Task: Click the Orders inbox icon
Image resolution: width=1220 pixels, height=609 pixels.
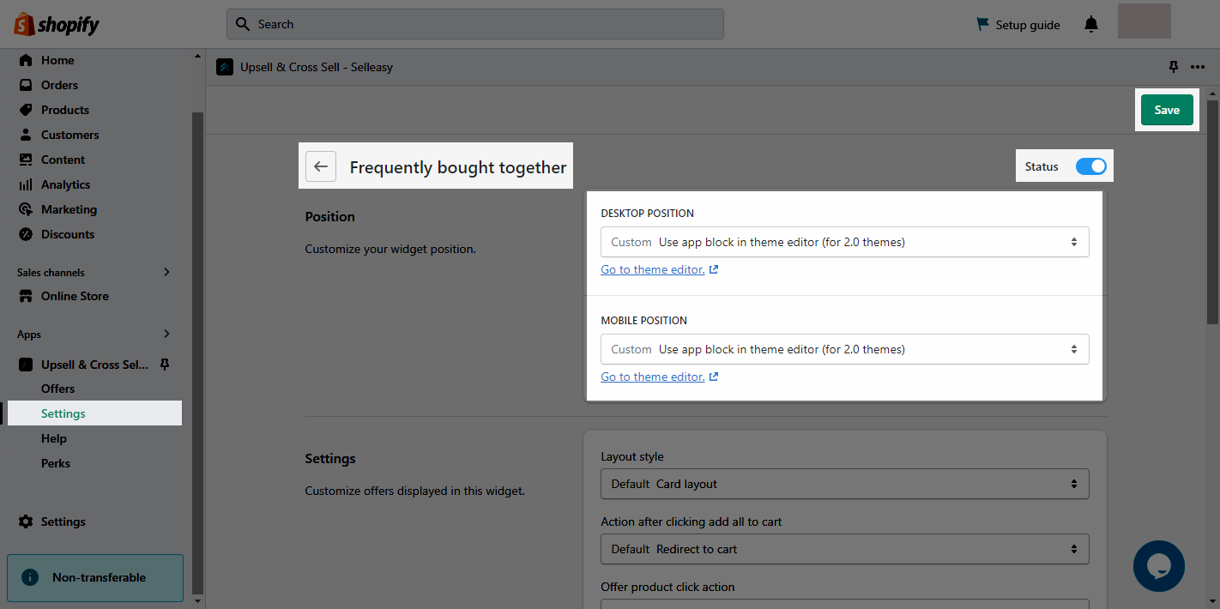Action: click(26, 85)
